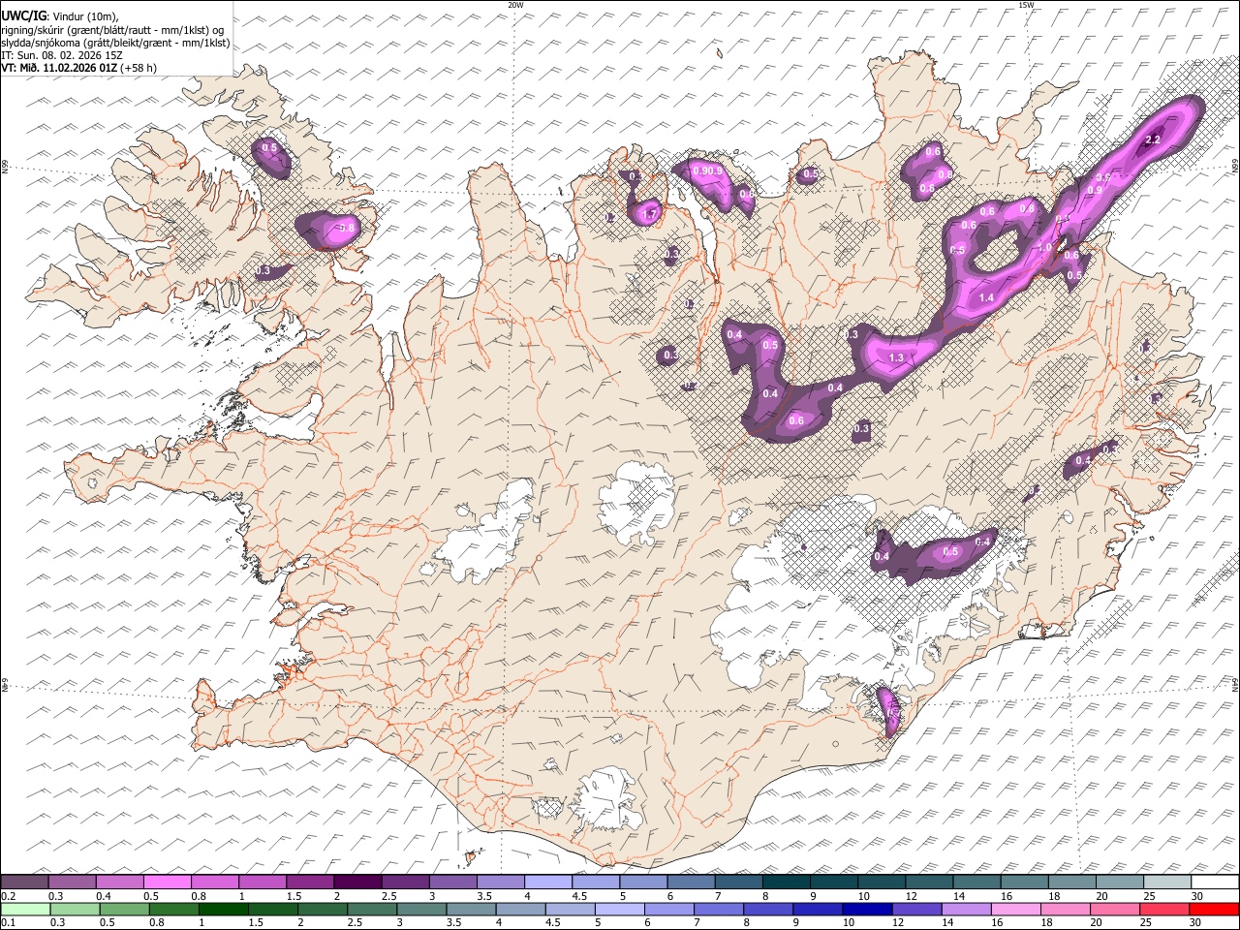Click the '0.1' label under the rain scale
The image size is (1240, 930).
pos(8,922)
